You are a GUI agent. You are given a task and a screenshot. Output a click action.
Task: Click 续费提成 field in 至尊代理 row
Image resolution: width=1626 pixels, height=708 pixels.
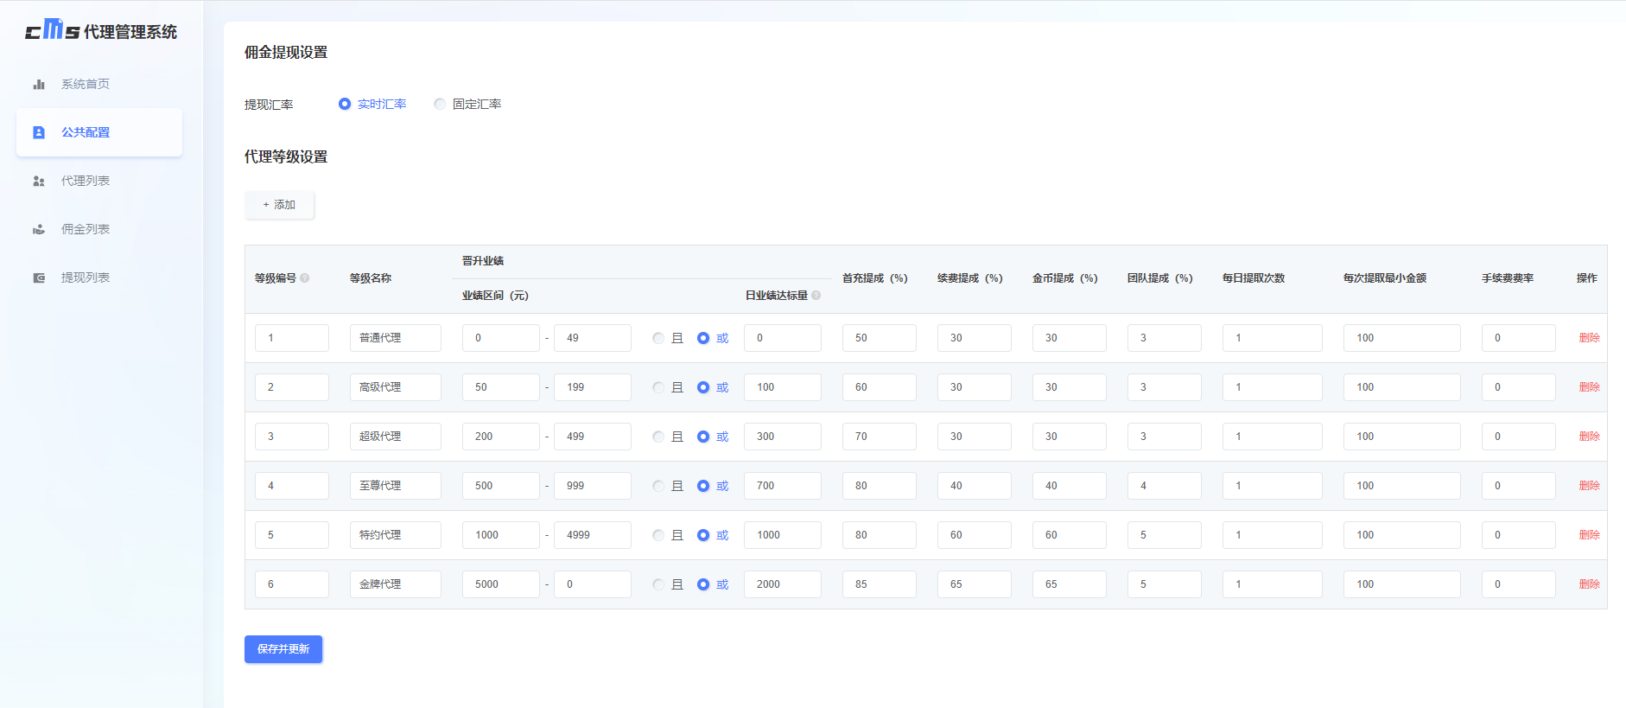click(x=975, y=486)
